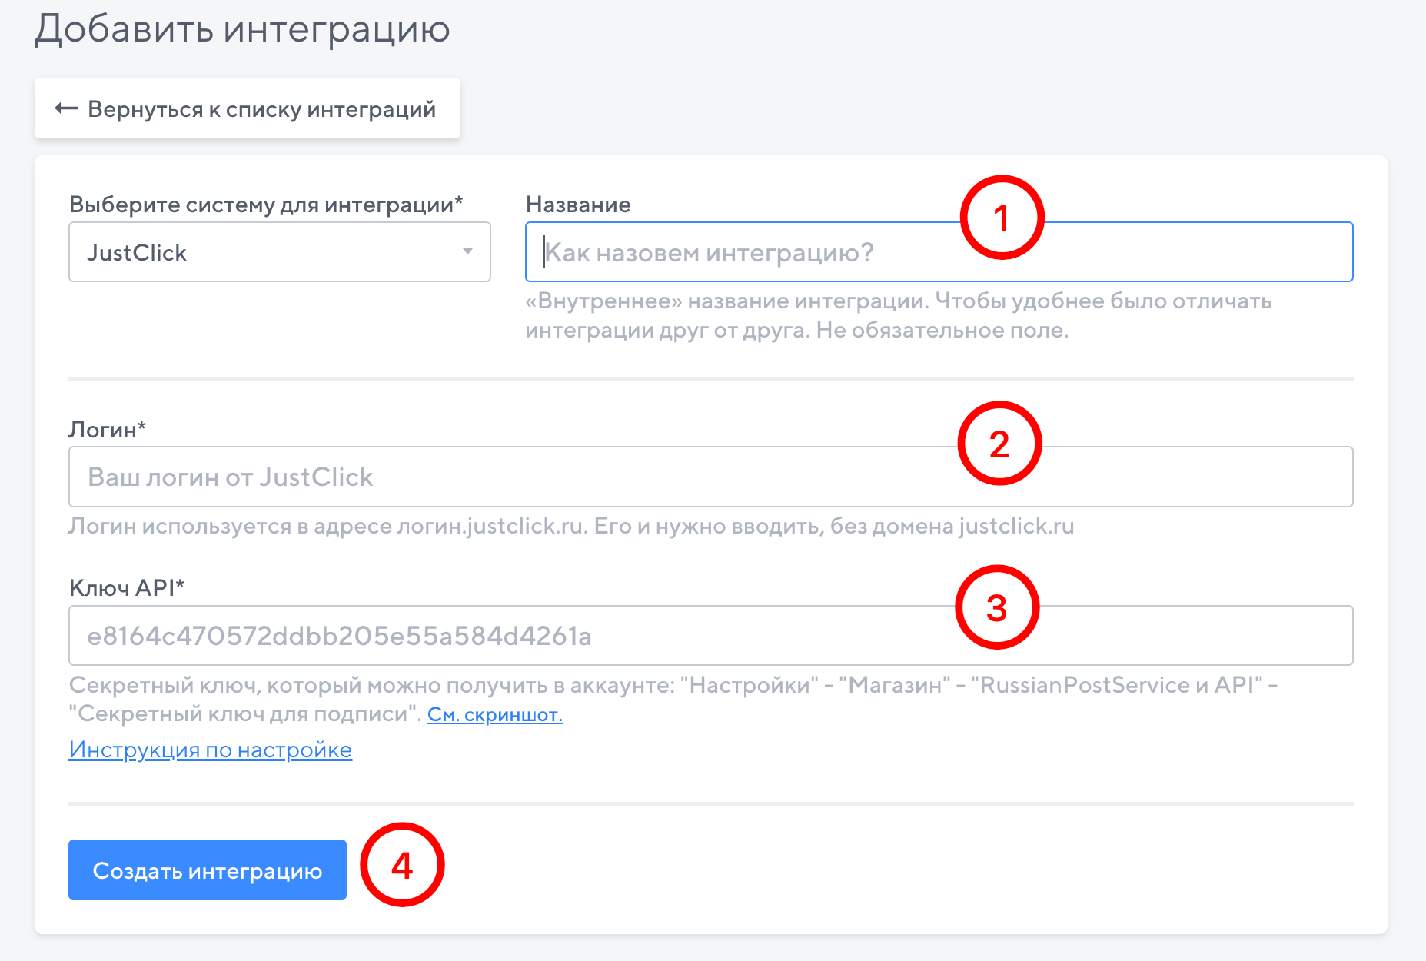Click the "Название" field label
The image size is (1426, 961).
(x=578, y=205)
